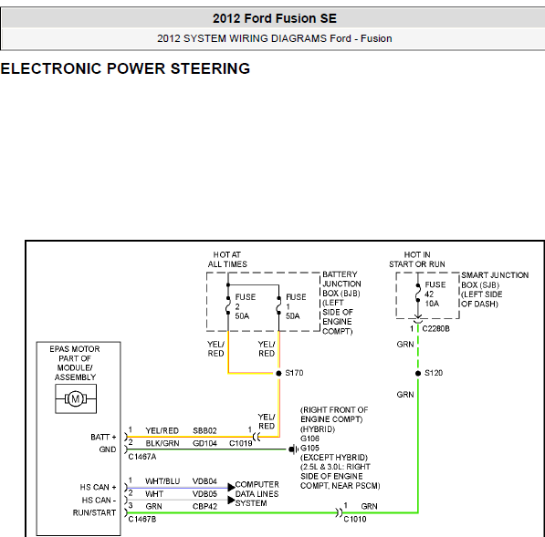The image size is (545, 537).
Task: Click the EPAS motor symbol marked M
Action: (x=76, y=398)
